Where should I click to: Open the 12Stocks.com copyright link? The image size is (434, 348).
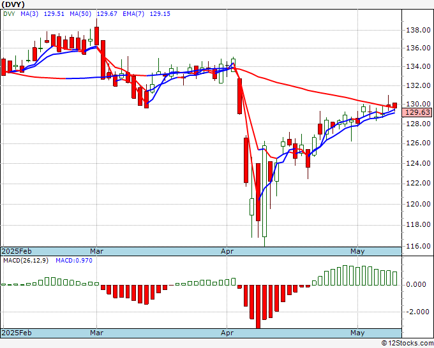click(407, 344)
